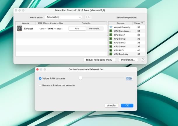The width and height of the screenshot is (178, 126).
Task: Click the CPU PECI sensor name
Action: [119, 50]
